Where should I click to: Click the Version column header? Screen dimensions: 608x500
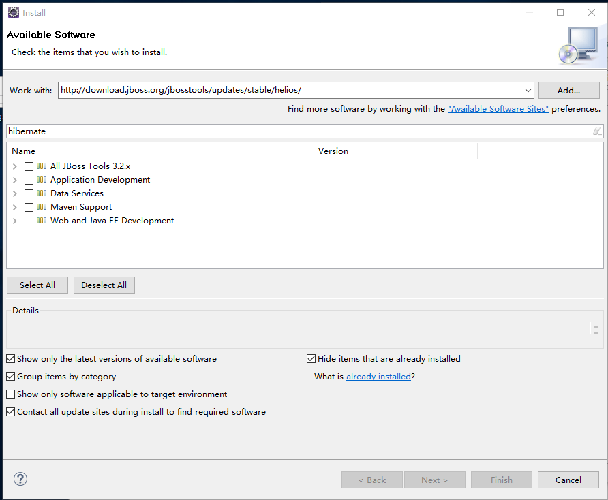(x=396, y=151)
